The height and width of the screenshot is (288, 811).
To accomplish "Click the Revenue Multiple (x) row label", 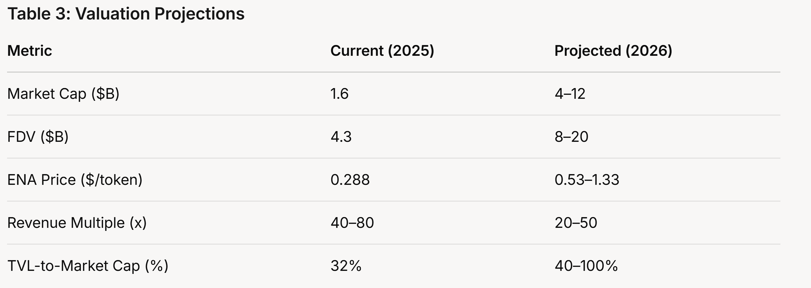I will (77, 223).
